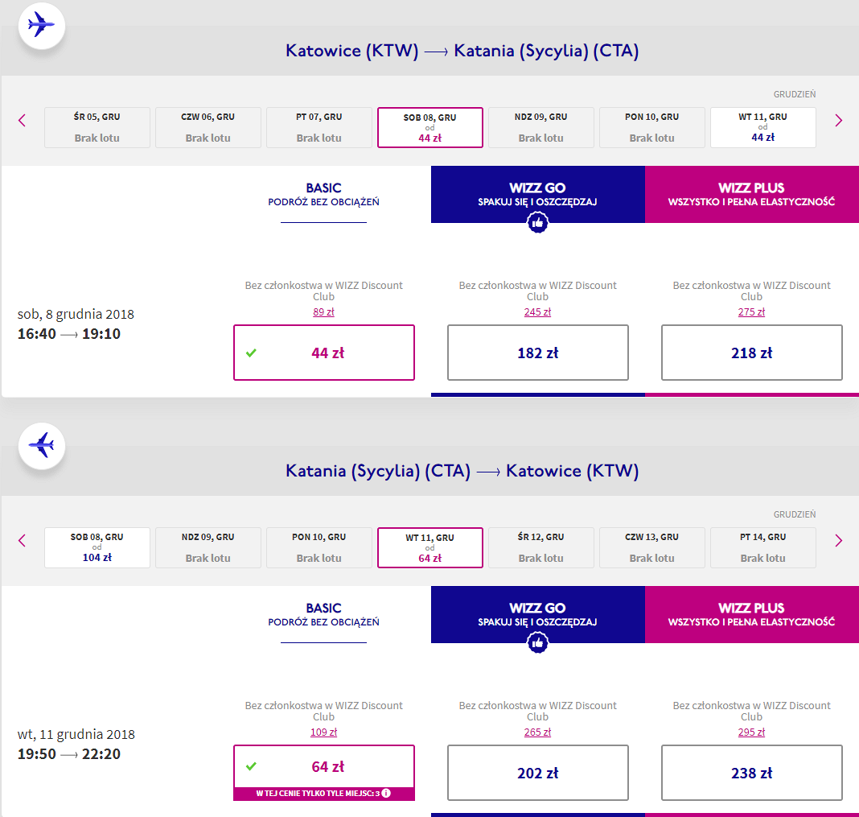Open outbound non-member price 89 zł link
Viewport: 859px width, 817px height.
[x=324, y=312]
